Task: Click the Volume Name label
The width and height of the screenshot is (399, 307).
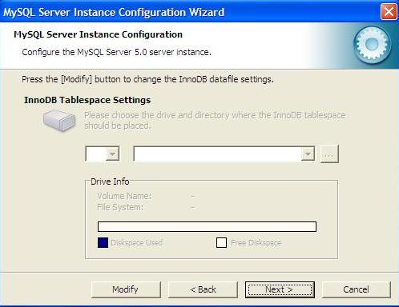Action: (x=124, y=196)
